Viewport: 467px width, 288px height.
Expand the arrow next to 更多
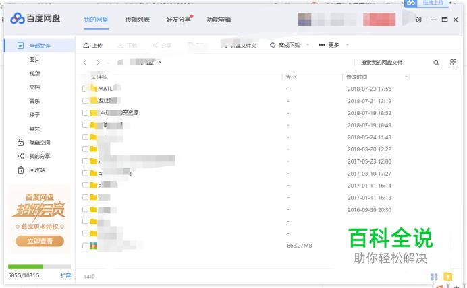(348, 45)
